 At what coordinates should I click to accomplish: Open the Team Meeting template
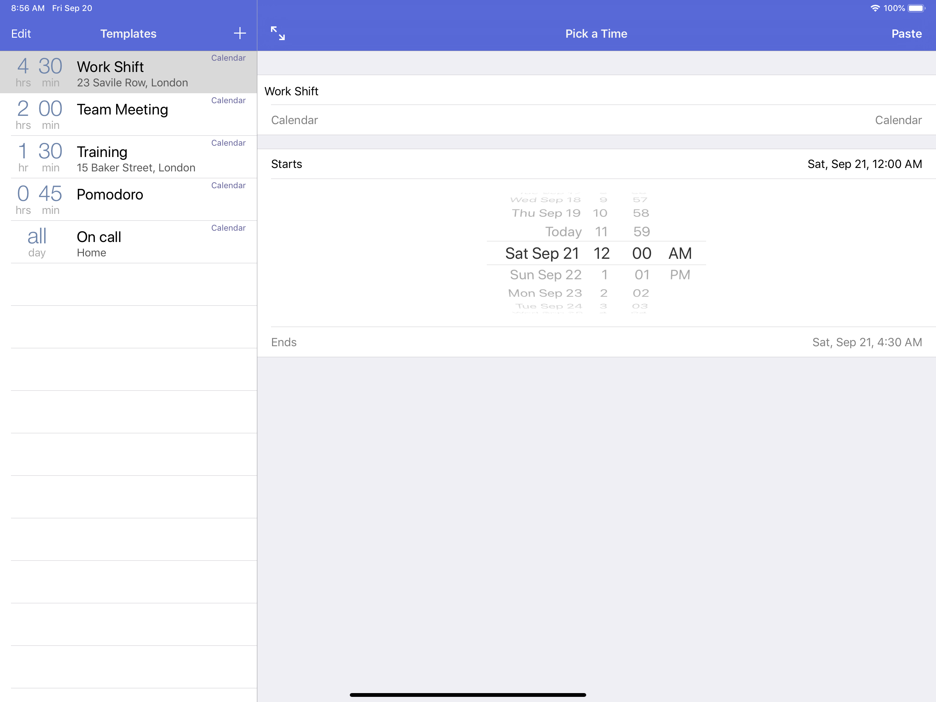click(x=128, y=115)
